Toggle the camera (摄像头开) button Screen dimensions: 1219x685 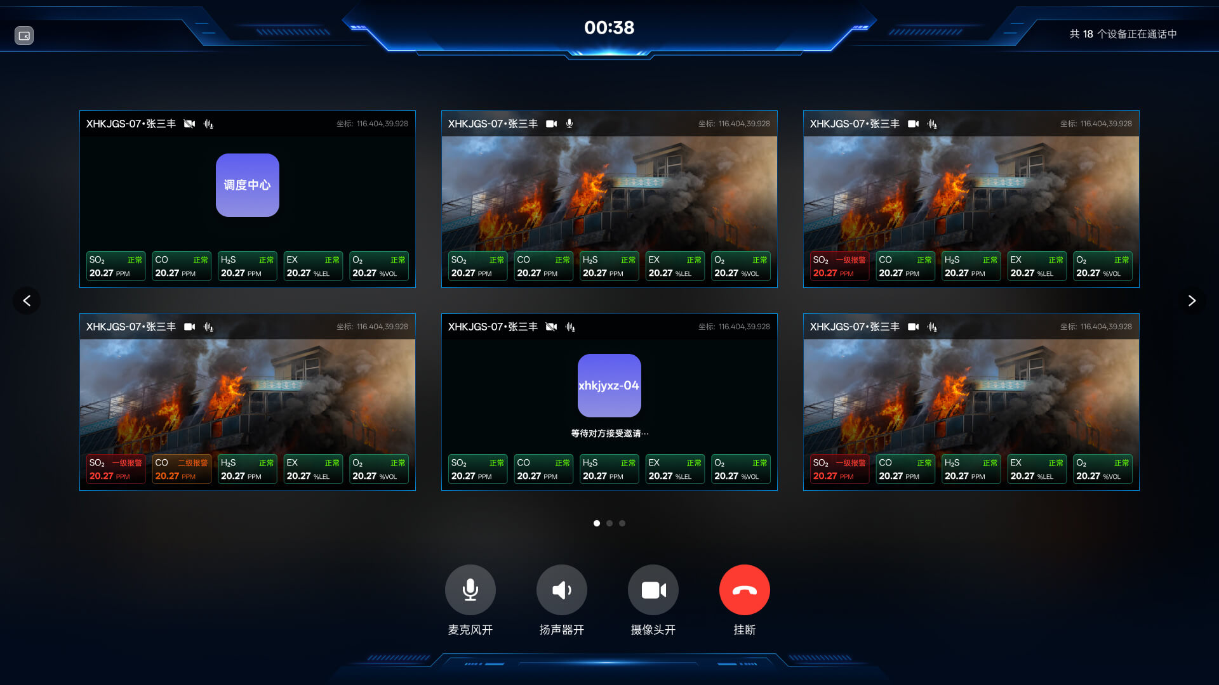653,590
